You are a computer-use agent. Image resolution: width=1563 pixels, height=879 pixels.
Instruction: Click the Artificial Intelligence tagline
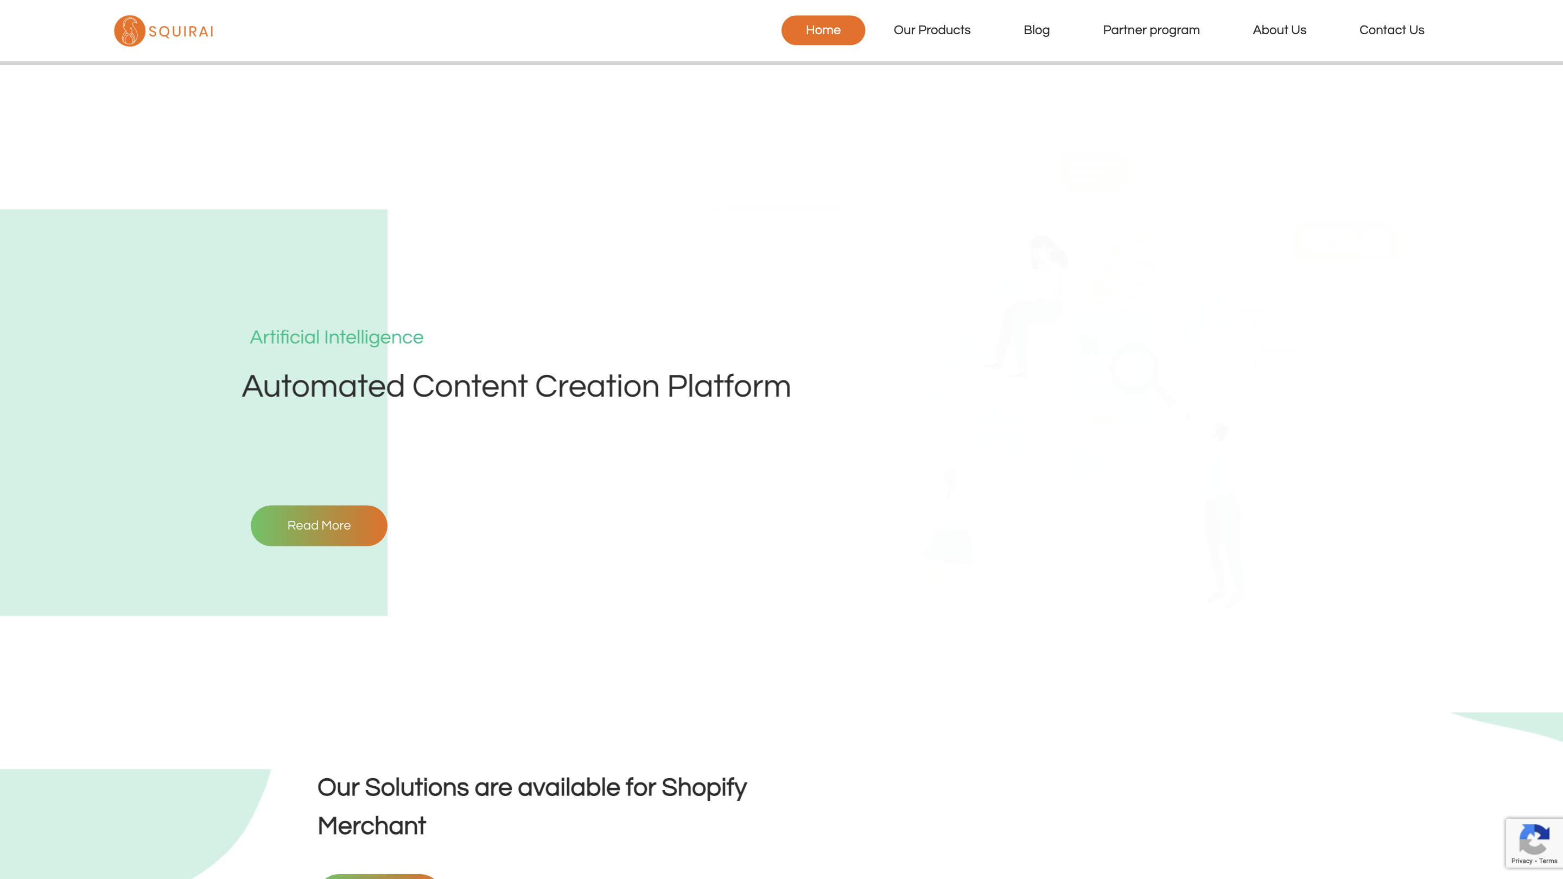(336, 337)
